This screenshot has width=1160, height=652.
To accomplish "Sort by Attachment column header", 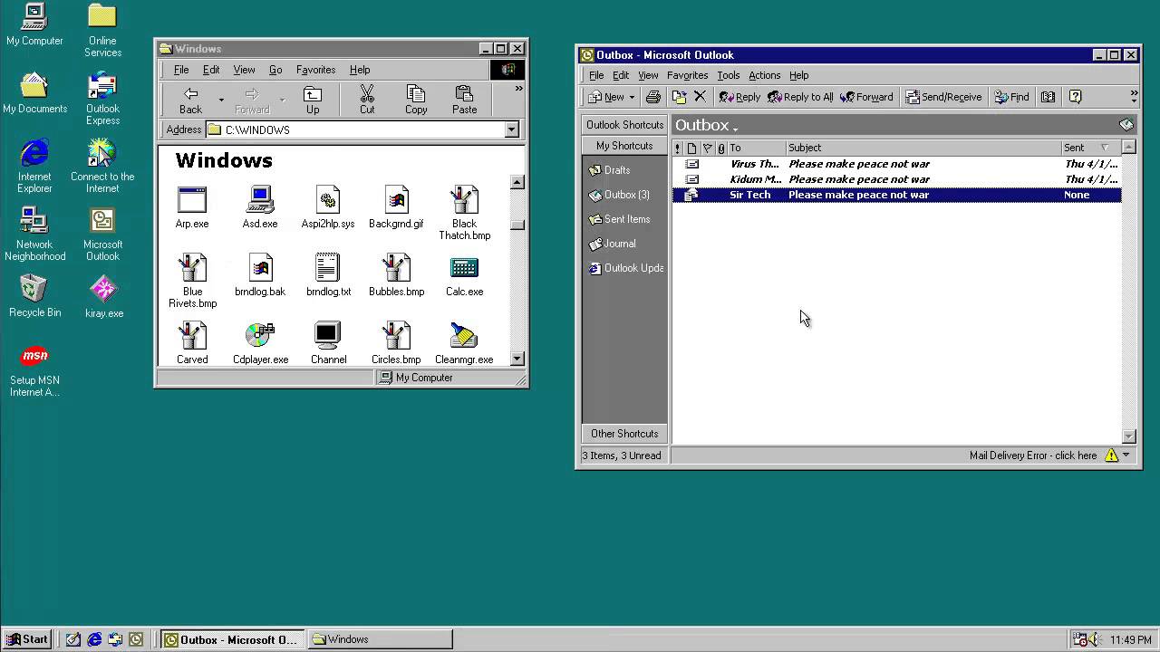I will point(721,148).
